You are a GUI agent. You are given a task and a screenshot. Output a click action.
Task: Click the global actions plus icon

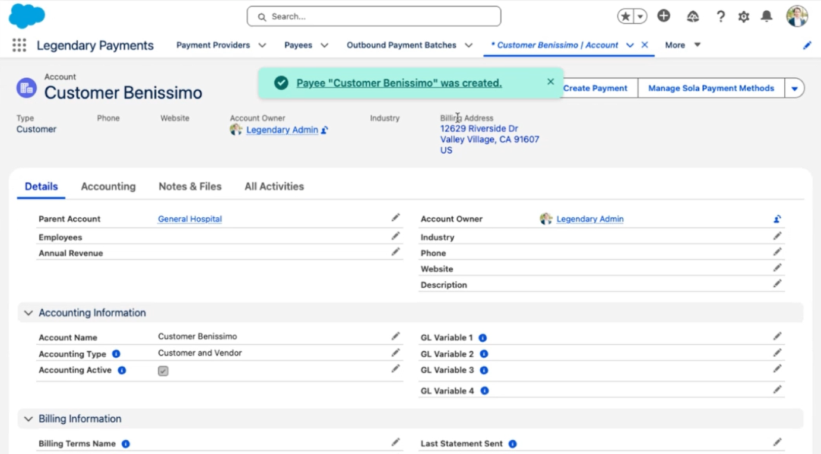664,16
